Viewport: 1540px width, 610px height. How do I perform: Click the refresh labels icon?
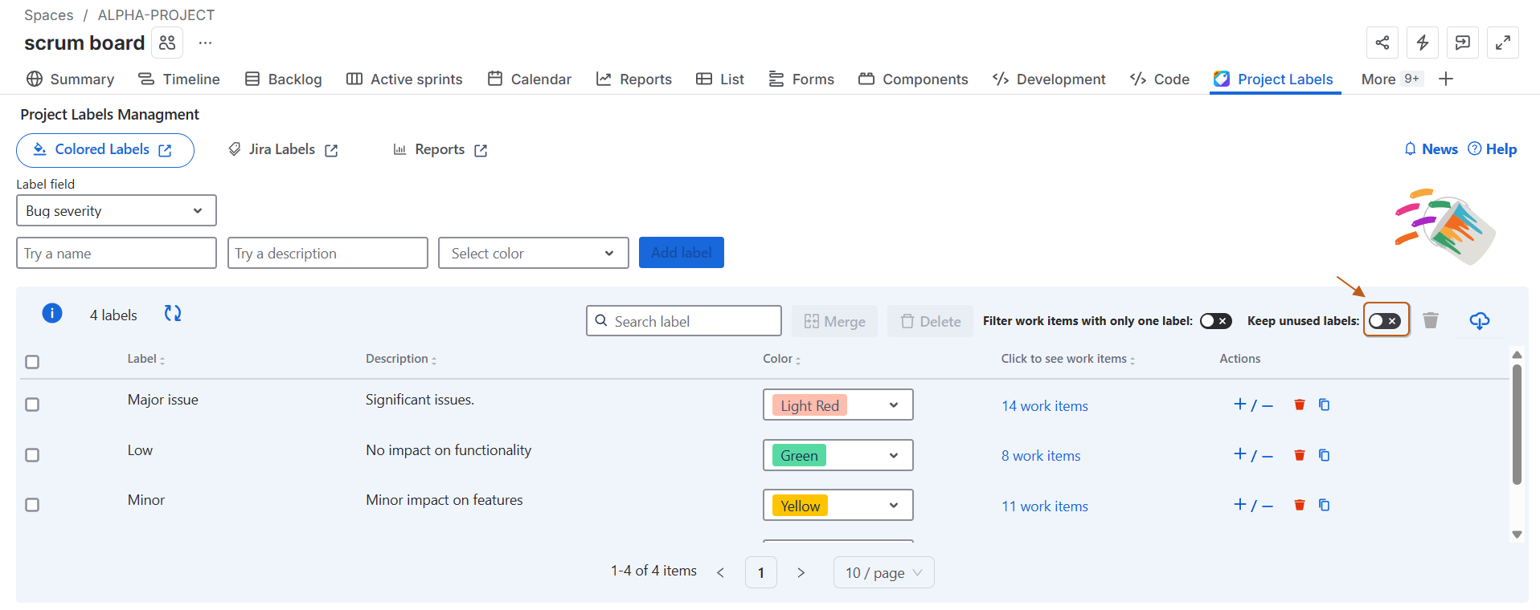(173, 314)
